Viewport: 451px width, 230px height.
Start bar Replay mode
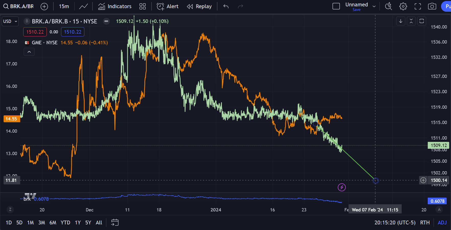coord(199,6)
